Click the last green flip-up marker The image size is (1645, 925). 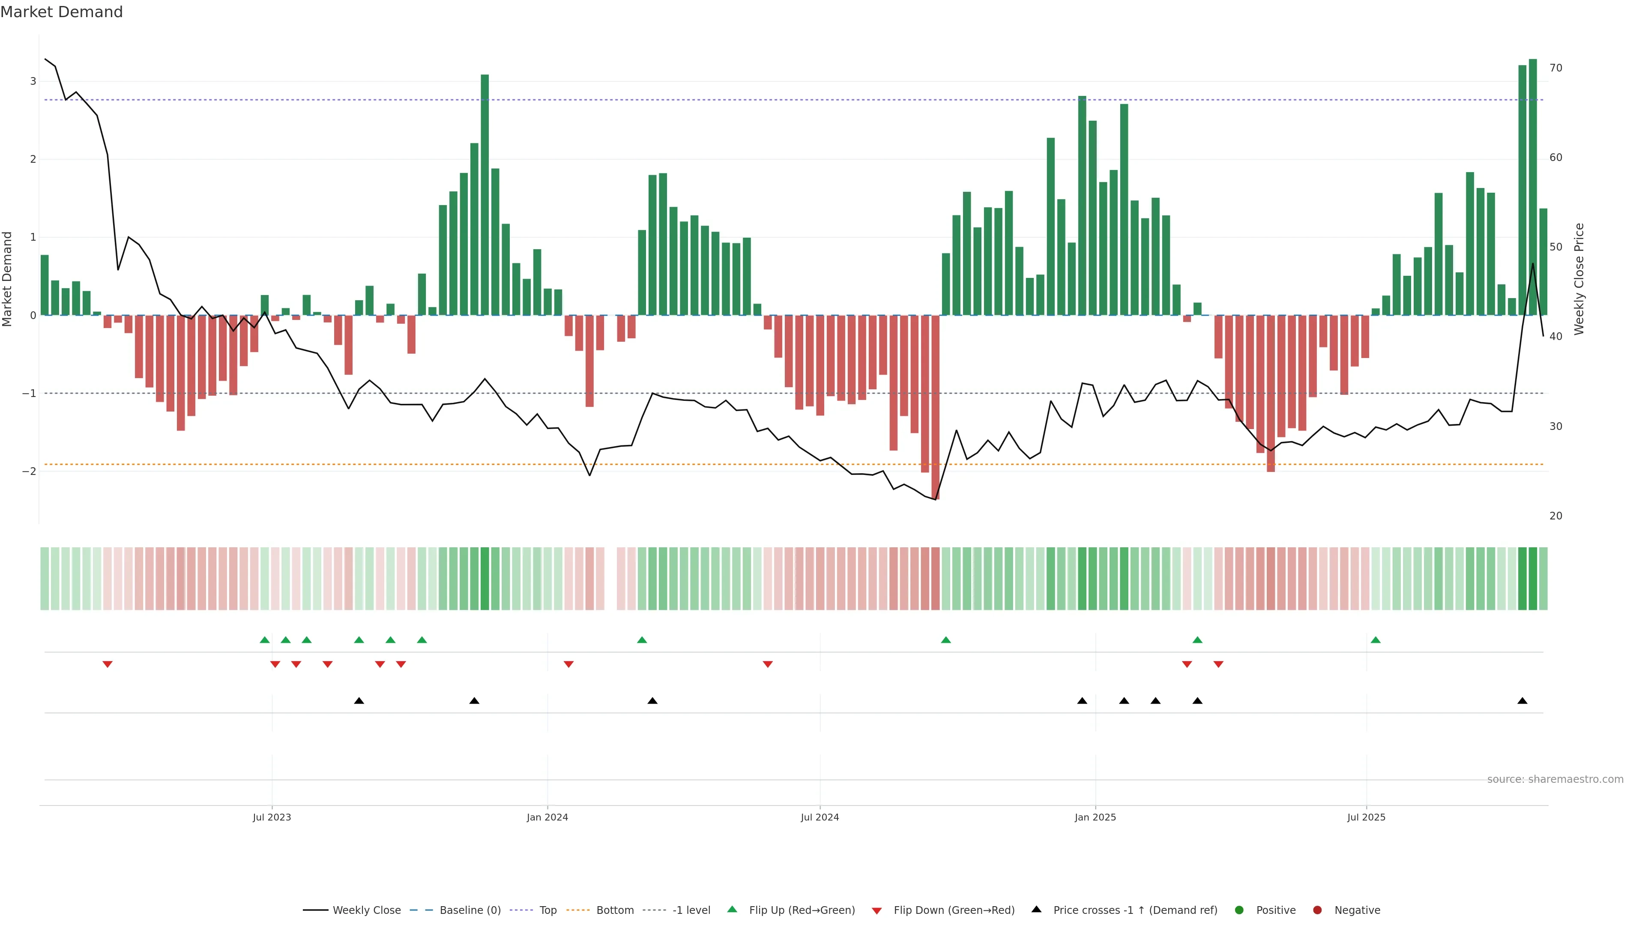[x=1376, y=640]
